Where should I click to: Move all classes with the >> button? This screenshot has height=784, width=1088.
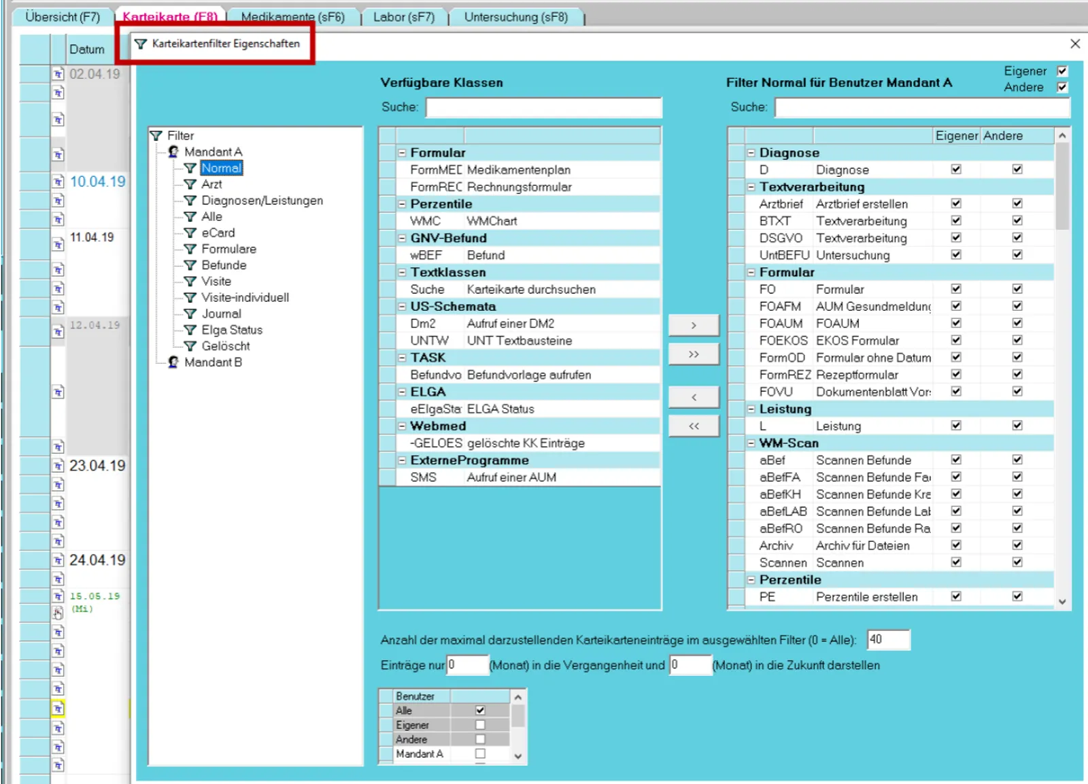click(694, 354)
